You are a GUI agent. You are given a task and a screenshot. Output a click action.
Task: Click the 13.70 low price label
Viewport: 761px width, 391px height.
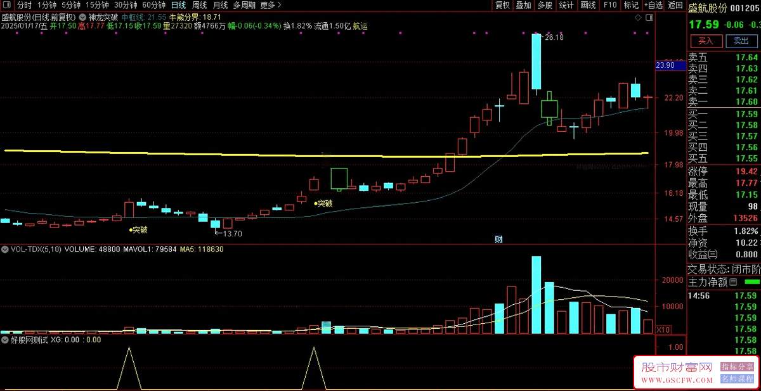click(231, 234)
